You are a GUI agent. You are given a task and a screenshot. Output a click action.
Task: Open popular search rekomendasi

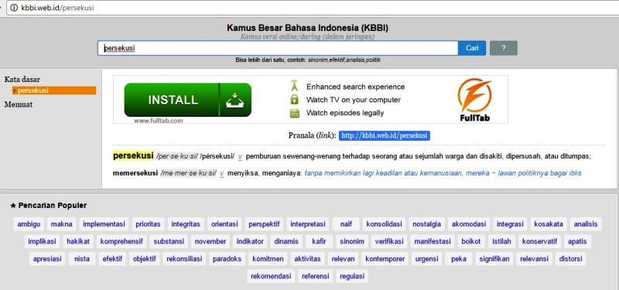pos(271,276)
